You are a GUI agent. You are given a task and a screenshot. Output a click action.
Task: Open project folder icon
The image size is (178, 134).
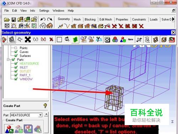pyautogui.click(x=7, y=20)
